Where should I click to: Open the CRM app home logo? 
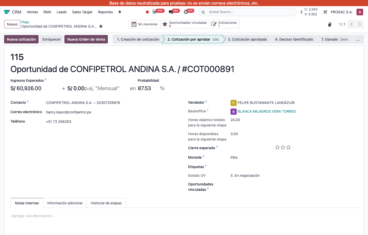tap(7, 12)
